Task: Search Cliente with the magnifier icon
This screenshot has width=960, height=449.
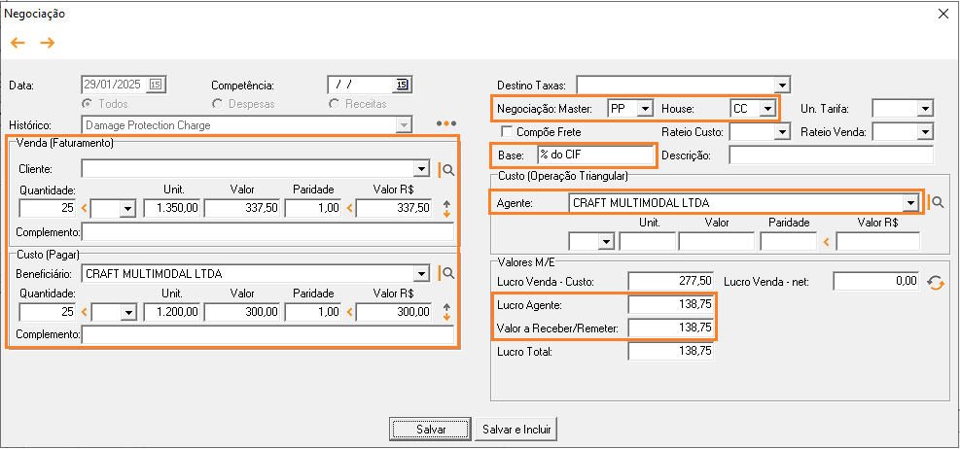Action: point(448,169)
